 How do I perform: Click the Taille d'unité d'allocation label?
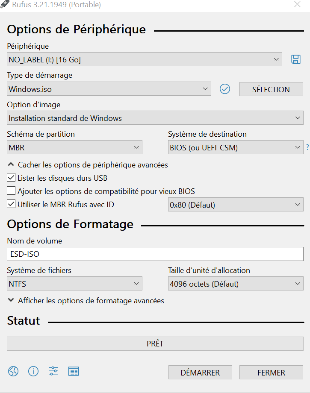point(209,270)
